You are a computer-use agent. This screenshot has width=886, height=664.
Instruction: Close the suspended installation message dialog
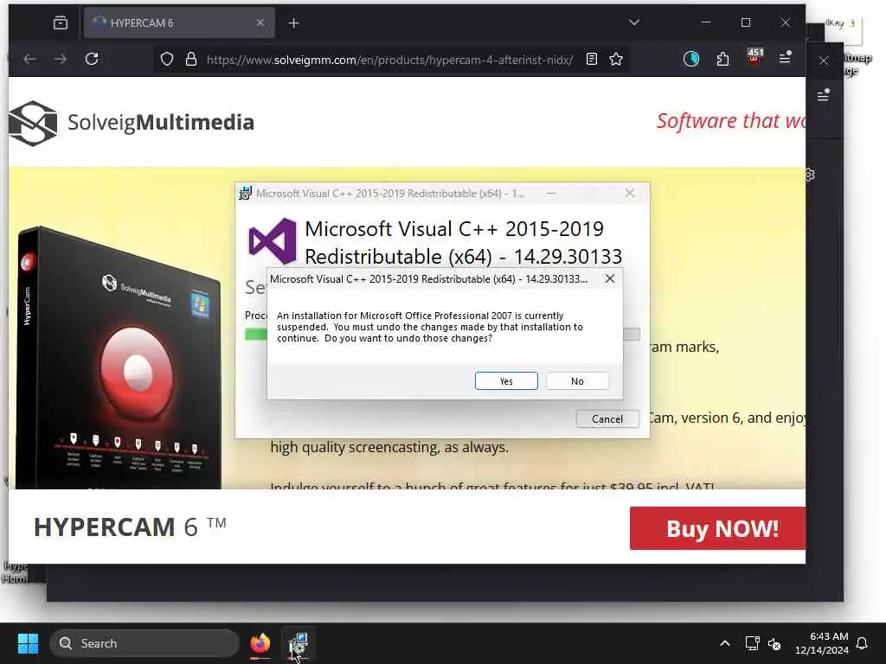(x=610, y=278)
